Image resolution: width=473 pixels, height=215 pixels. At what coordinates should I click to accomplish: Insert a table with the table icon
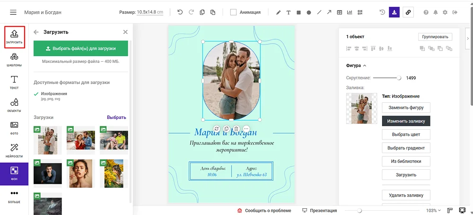click(x=340, y=12)
